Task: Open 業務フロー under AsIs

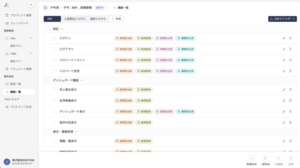Action: [x=16, y=46]
